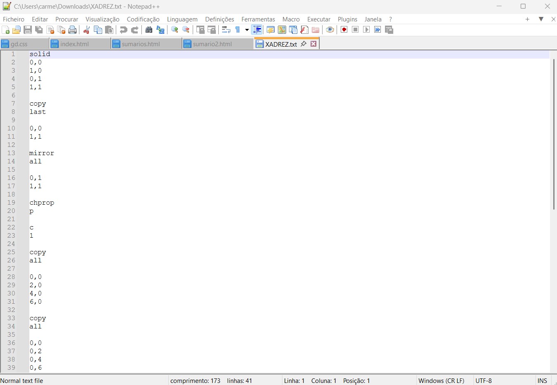
Task: Open the Codificação menu
Action: pyautogui.click(x=143, y=19)
